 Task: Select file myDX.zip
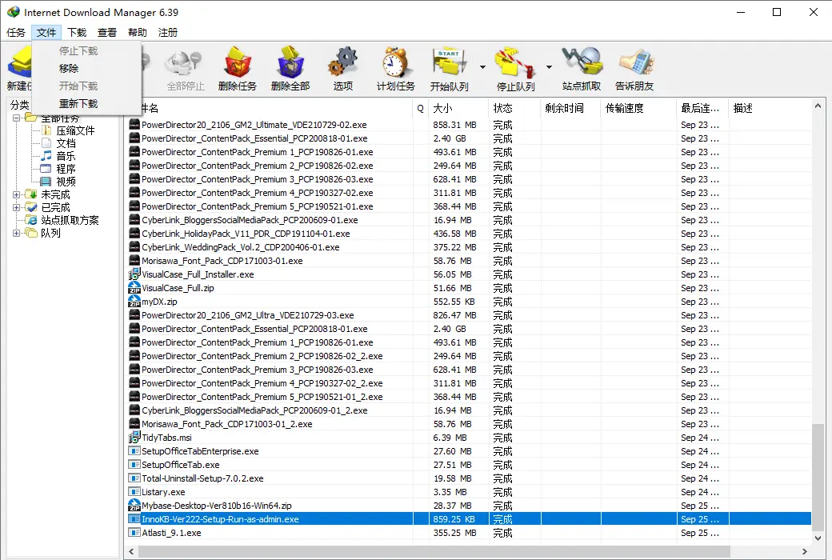159,302
